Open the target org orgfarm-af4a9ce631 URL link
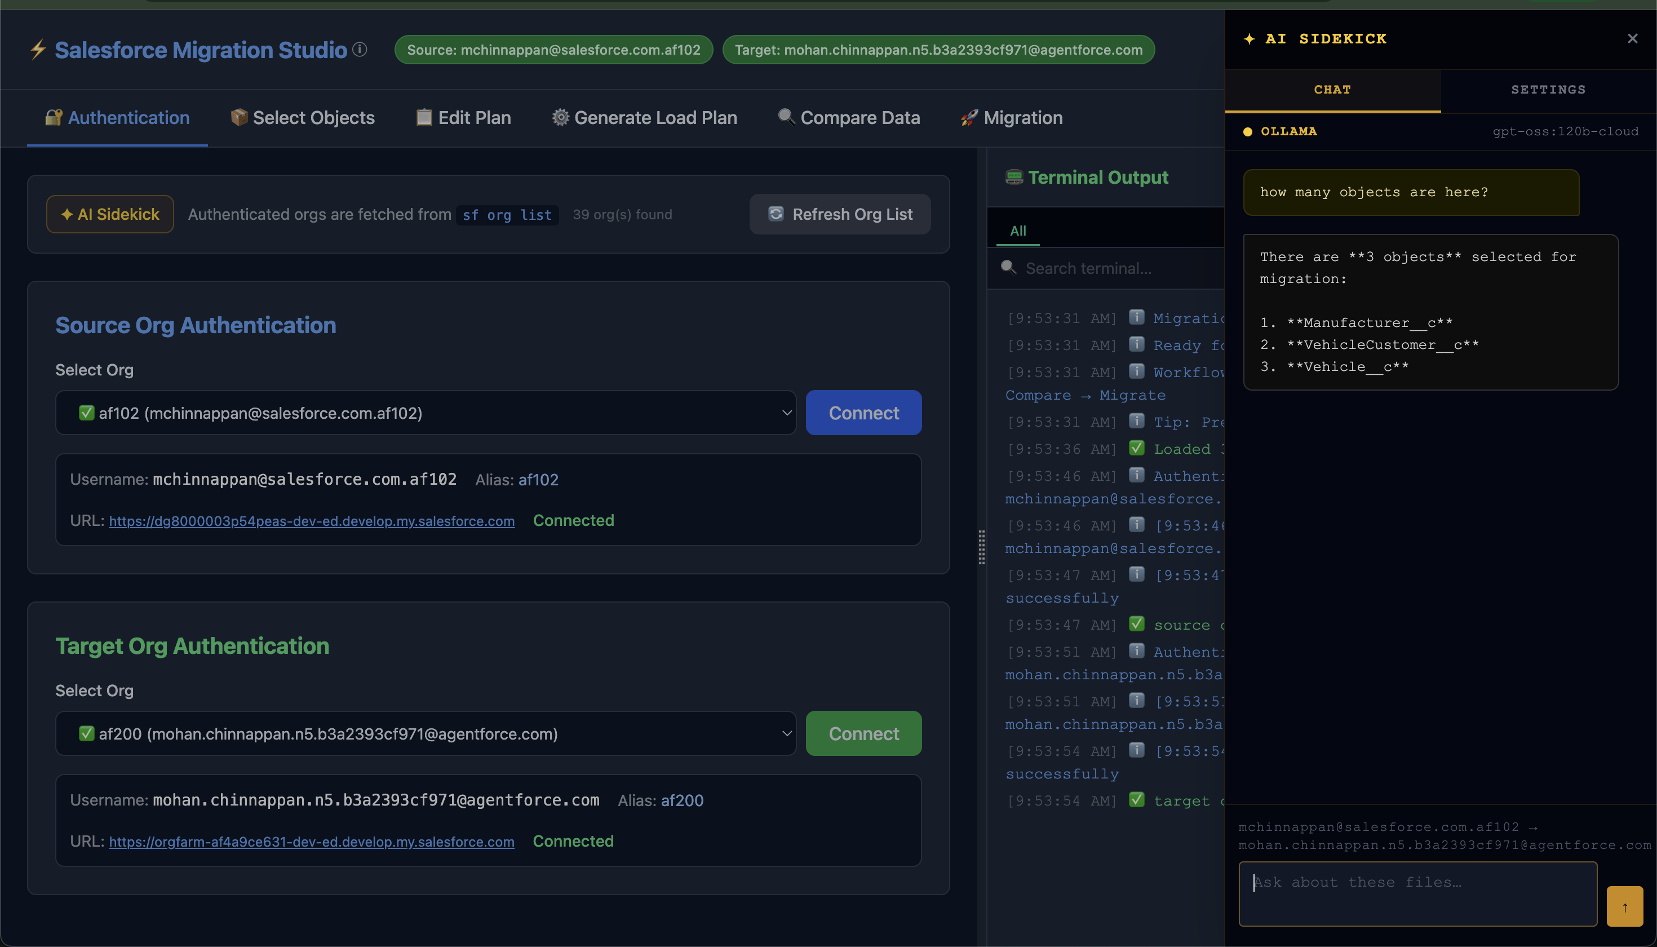The width and height of the screenshot is (1657, 947). click(x=312, y=842)
